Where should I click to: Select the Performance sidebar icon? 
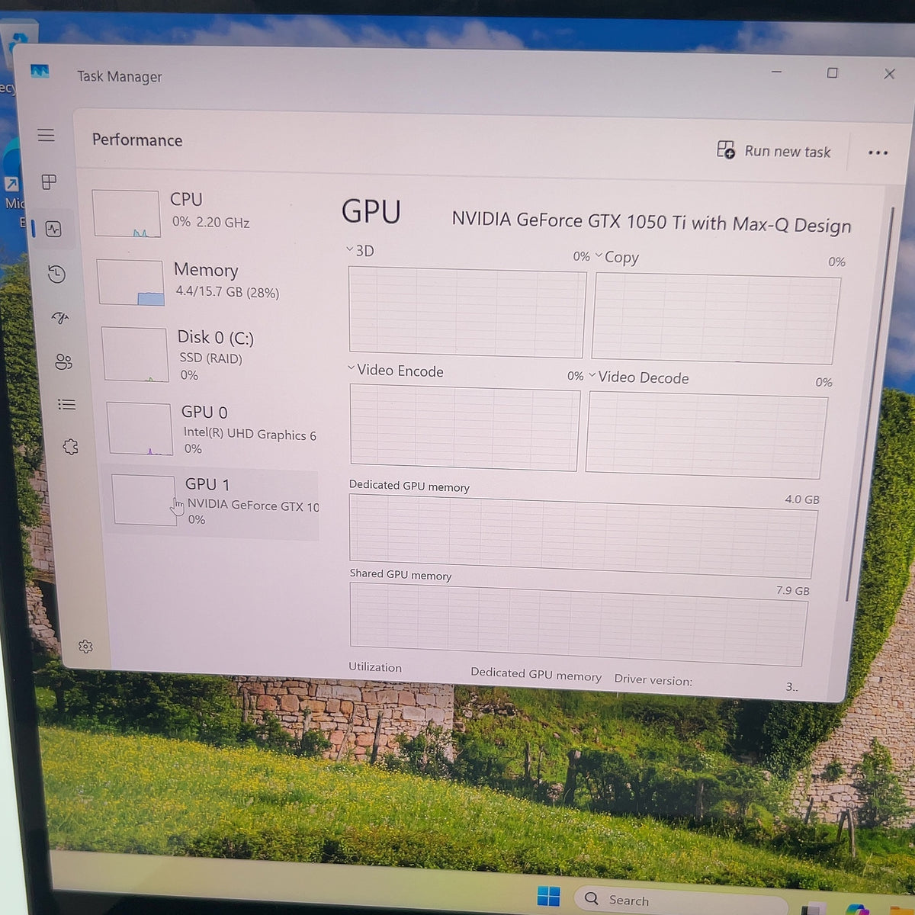pos(53,229)
